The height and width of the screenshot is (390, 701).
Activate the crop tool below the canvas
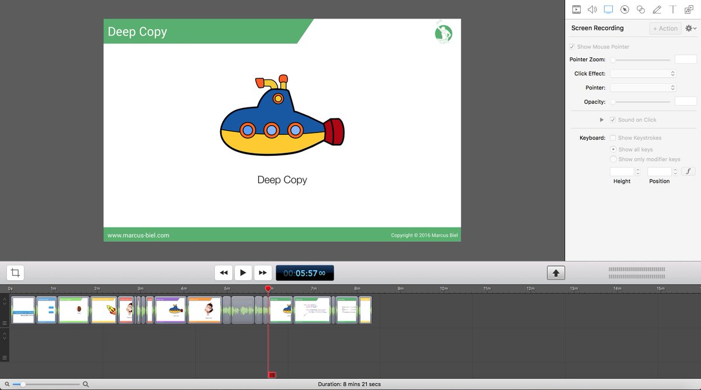click(x=15, y=273)
